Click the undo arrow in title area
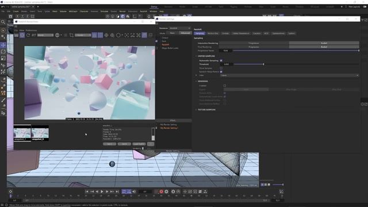 pyautogui.click(x=3, y=7)
